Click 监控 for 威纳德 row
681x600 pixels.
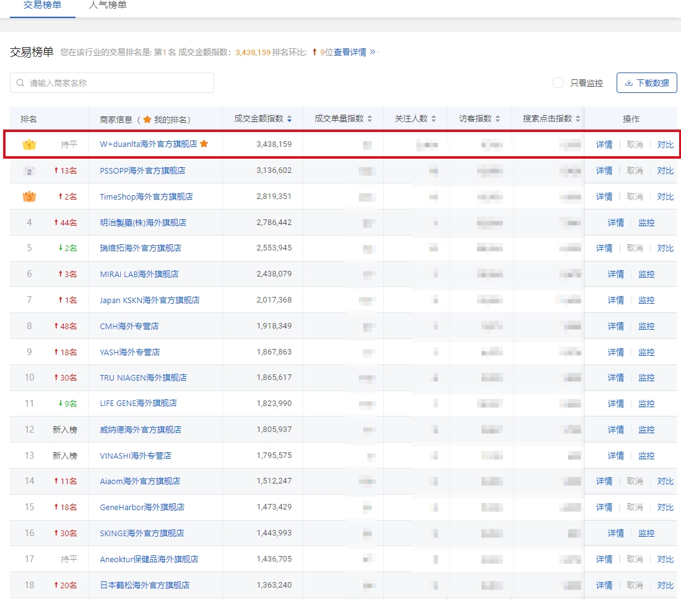(646, 430)
